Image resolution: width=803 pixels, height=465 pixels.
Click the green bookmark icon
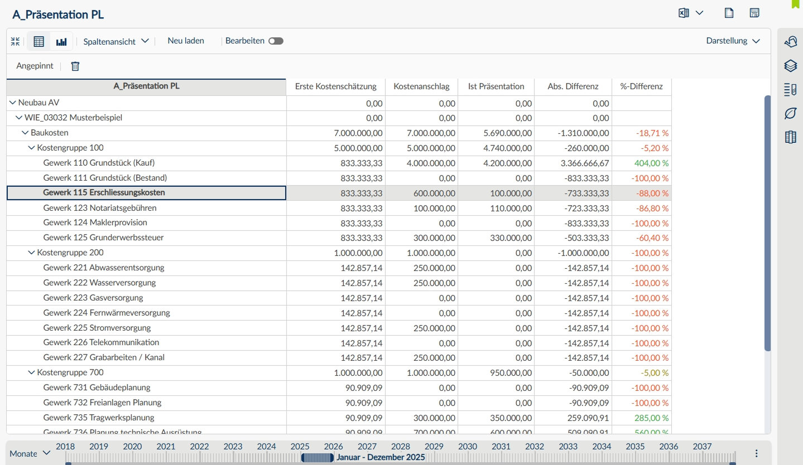[x=796, y=4]
